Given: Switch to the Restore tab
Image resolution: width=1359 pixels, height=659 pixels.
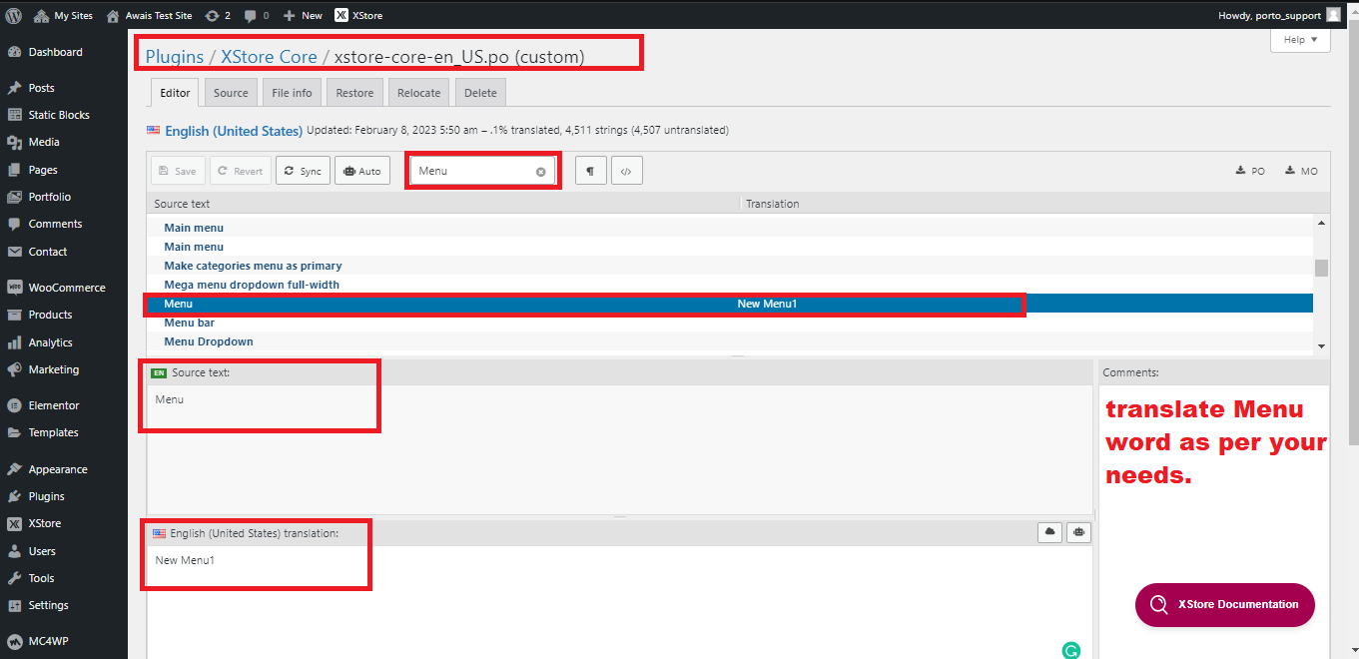Looking at the screenshot, I should point(354,93).
